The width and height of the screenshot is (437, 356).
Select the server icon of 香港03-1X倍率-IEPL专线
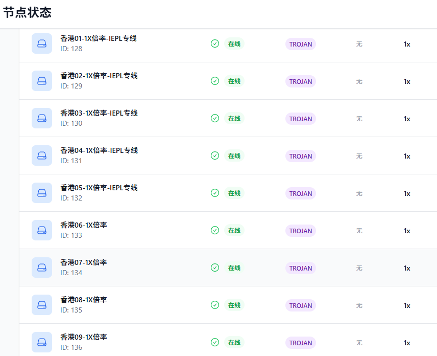pyautogui.click(x=42, y=118)
